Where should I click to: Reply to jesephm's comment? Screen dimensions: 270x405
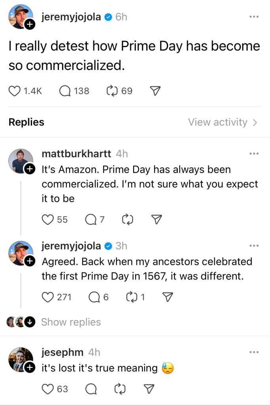click(x=91, y=389)
